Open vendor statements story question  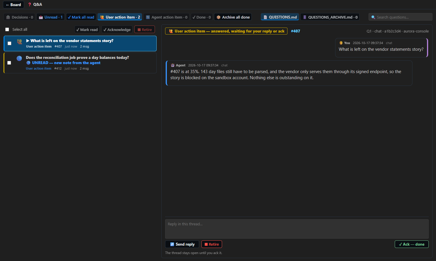80,43
